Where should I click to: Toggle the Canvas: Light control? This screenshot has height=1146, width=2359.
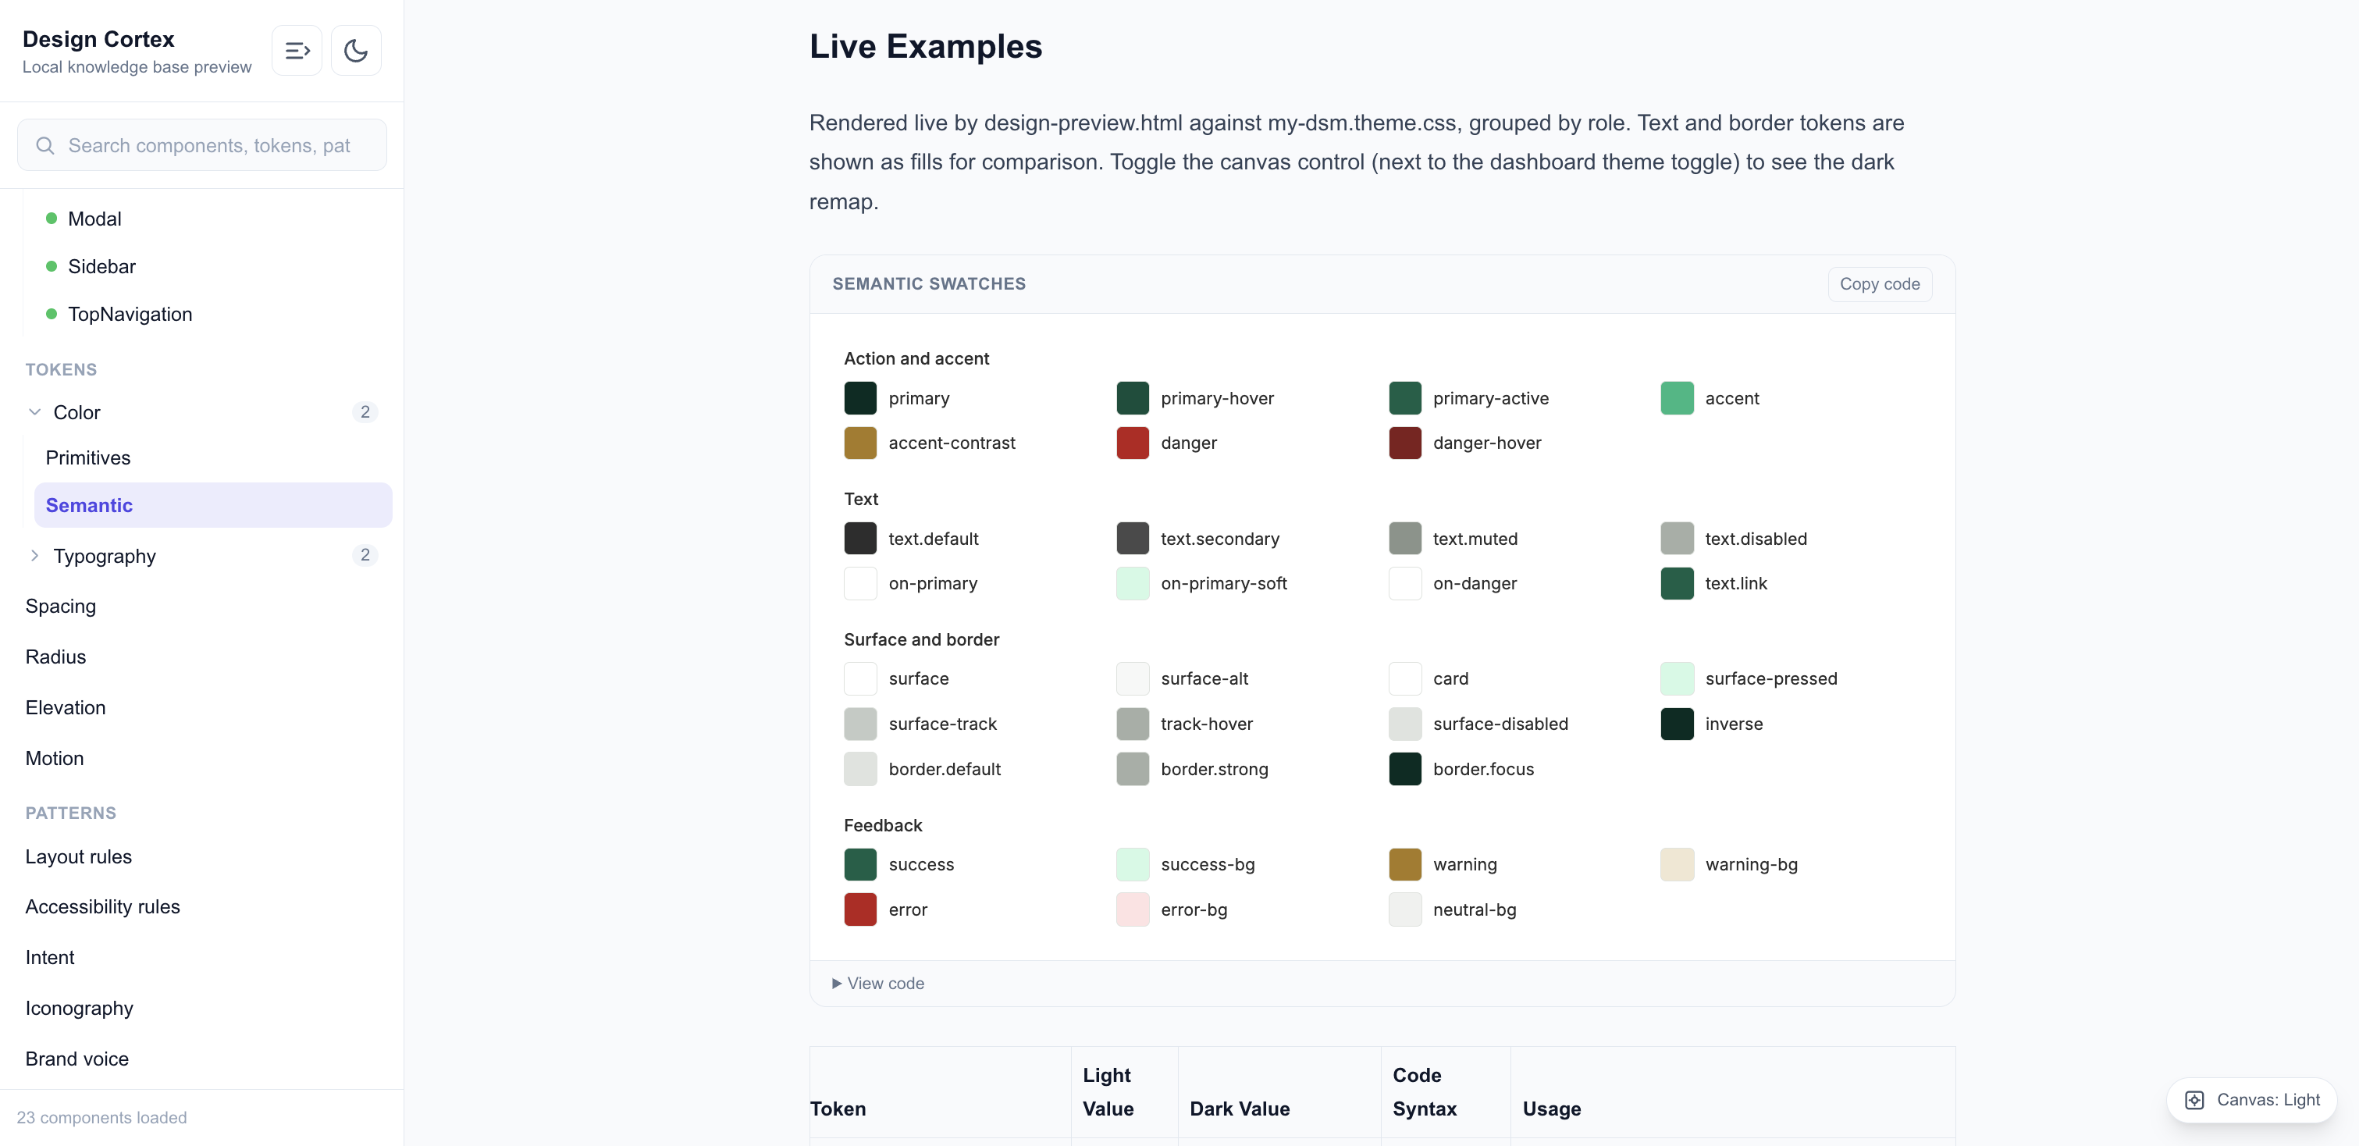pyautogui.click(x=2251, y=1100)
